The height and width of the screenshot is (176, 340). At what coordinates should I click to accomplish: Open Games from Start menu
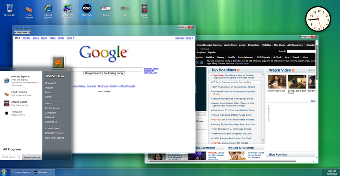point(48,97)
